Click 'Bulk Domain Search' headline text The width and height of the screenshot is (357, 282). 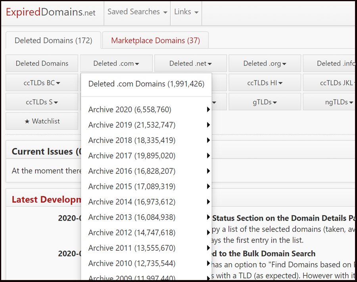(279, 253)
